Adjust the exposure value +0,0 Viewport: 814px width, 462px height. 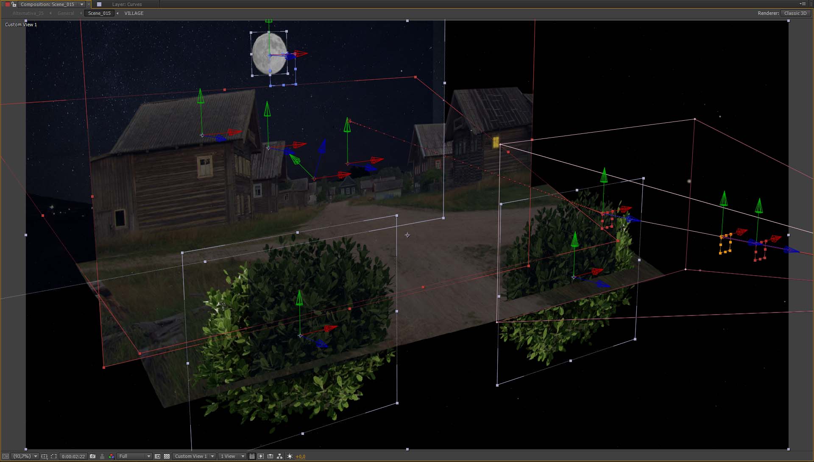tap(301, 456)
